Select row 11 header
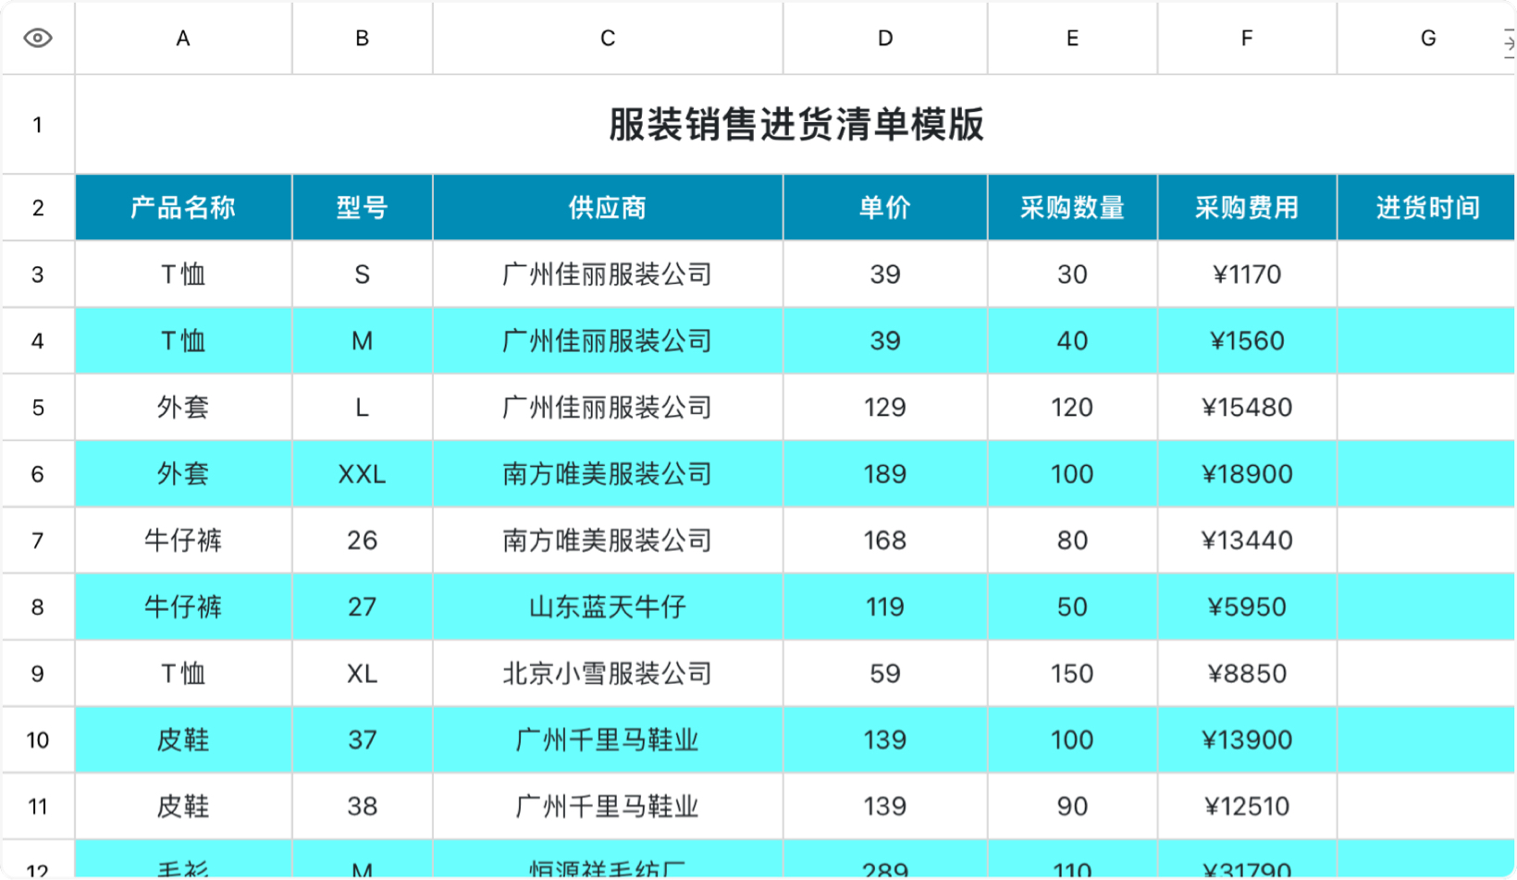The width and height of the screenshot is (1517, 880). (x=38, y=807)
